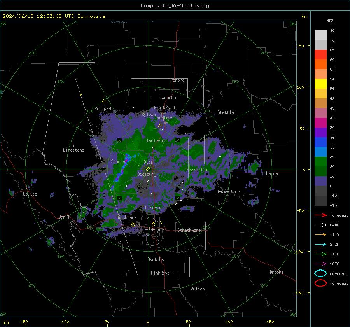This screenshot has width=350, height=327.
Task: Select the Sylvan label
Action: (149, 115)
